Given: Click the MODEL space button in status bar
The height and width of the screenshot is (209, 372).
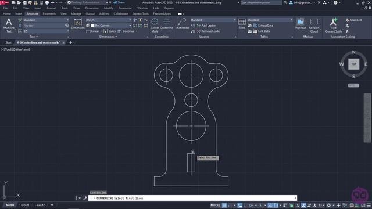Looking at the screenshot, I should pyautogui.click(x=215, y=205).
